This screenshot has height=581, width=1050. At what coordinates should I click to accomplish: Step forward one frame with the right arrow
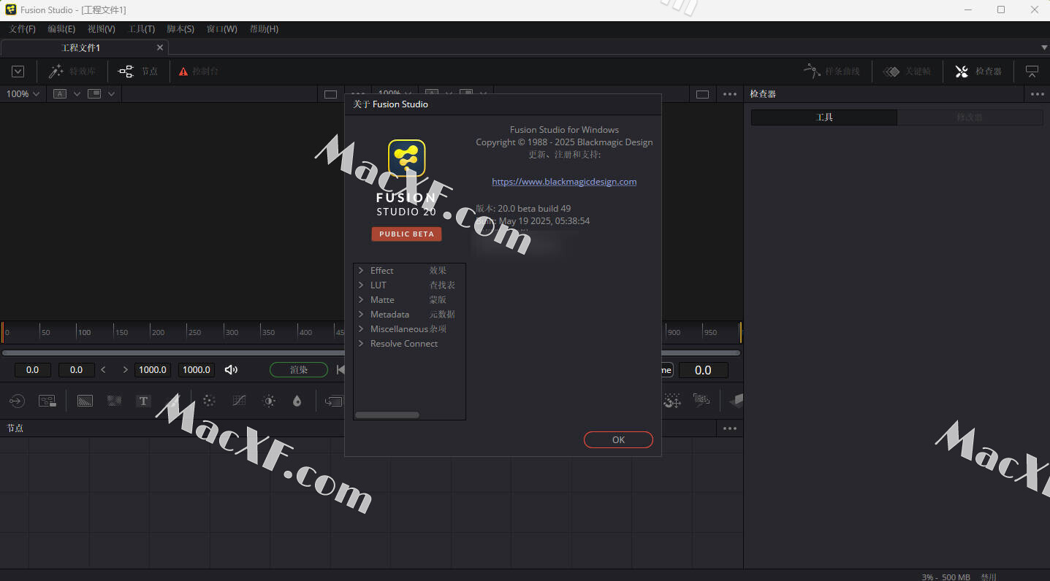coord(126,370)
